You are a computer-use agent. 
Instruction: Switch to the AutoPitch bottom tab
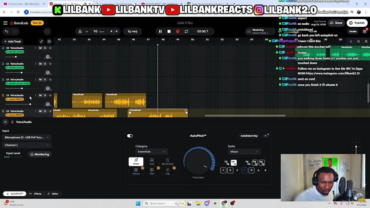point(14,194)
